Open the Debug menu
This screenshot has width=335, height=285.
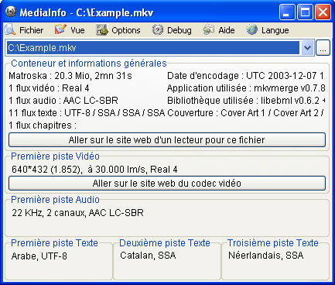(179, 30)
